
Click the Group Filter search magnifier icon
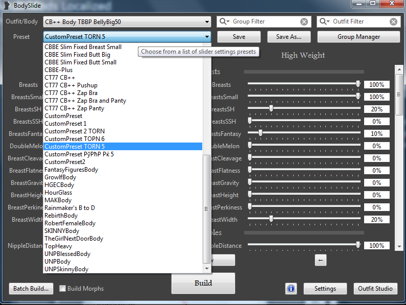225,22
